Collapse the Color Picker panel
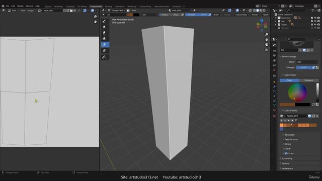The image size is (322, 181). pos(290,75)
